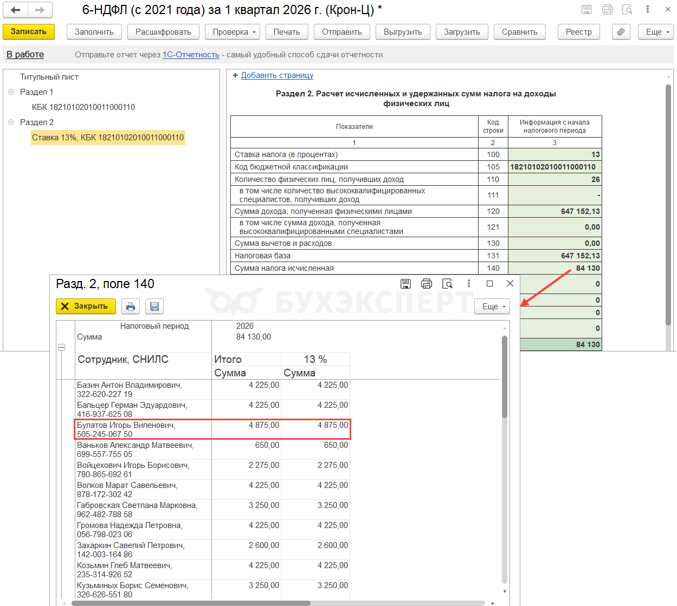Open the Проверка dropdown button

(233, 32)
